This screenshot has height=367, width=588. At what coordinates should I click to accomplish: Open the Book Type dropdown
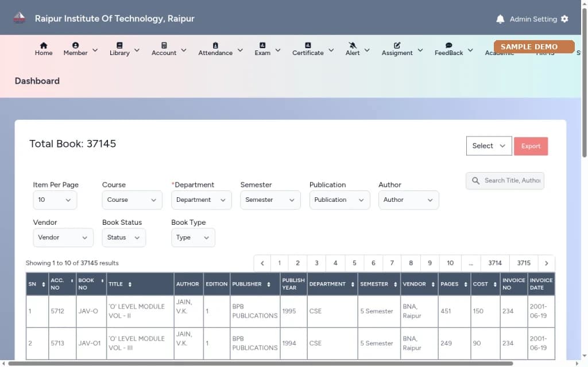click(x=193, y=237)
